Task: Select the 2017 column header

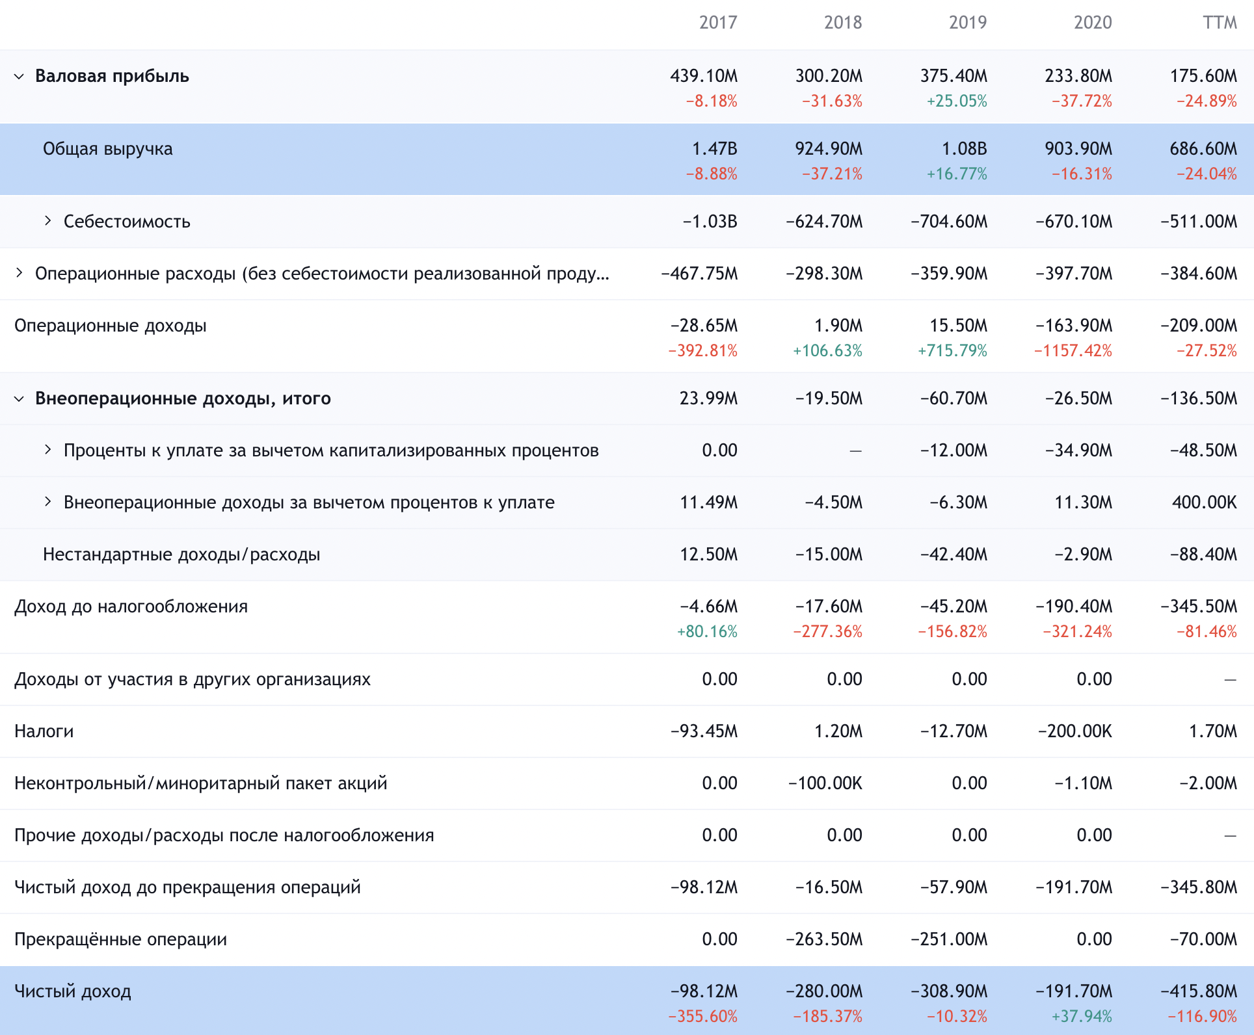Action: point(718,23)
